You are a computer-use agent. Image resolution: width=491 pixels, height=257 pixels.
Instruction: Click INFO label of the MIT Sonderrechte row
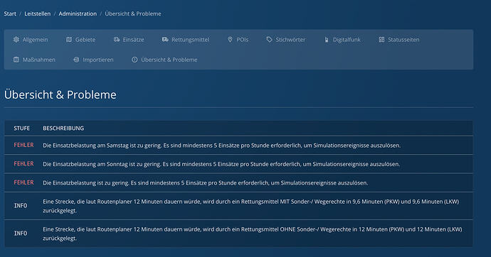pyautogui.click(x=21, y=206)
